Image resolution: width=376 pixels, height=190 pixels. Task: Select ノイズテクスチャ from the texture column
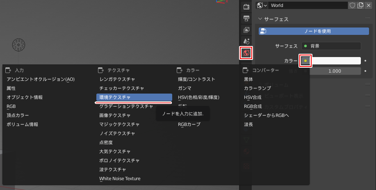pyautogui.click(x=117, y=133)
